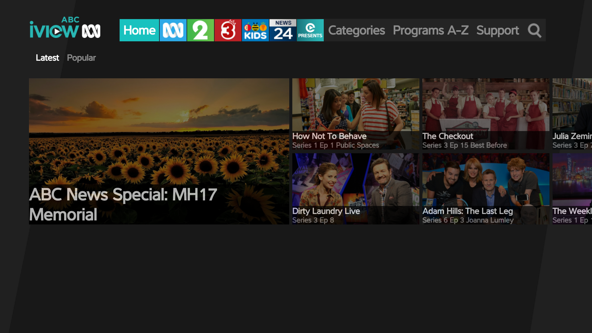The height and width of the screenshot is (333, 592).
Task: Click 'Series 1 Ep 1 Public Spaces' text
Action: (336, 145)
